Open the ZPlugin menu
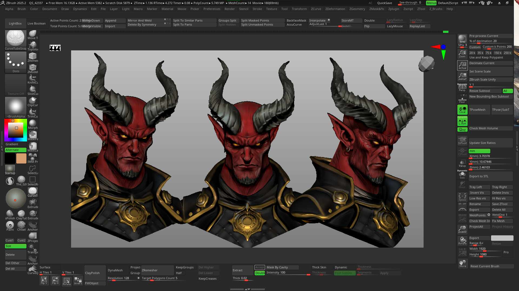The width and height of the screenshot is (519, 291). pyautogui.click(x=394, y=9)
